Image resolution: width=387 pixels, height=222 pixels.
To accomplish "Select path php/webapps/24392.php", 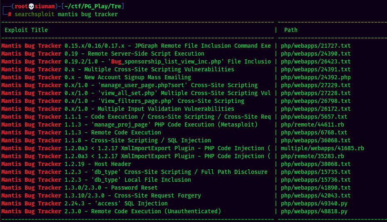I will 316,77.
